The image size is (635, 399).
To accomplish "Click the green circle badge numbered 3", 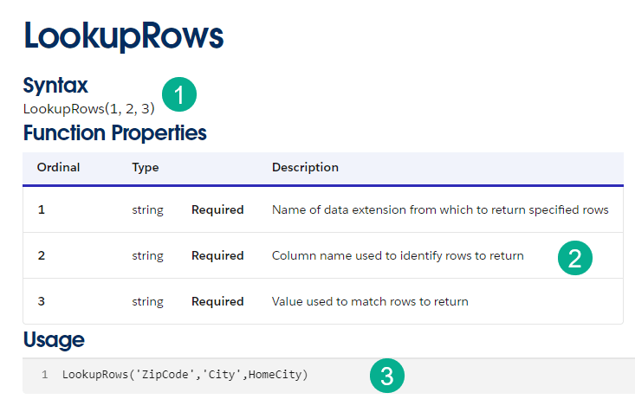I will (387, 376).
